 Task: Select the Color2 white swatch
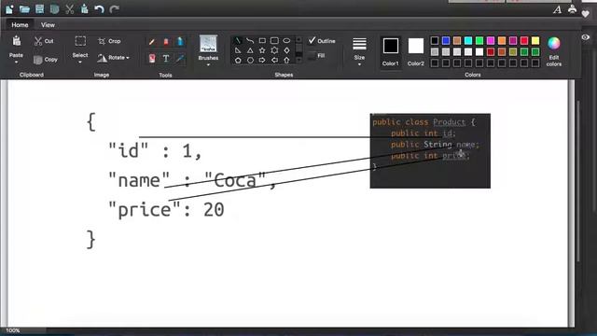pyautogui.click(x=416, y=46)
